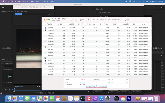The height and width of the screenshot is (103, 165).
Task: Click the 検索 search field in Activity Monitor
Action: pos(136,20)
